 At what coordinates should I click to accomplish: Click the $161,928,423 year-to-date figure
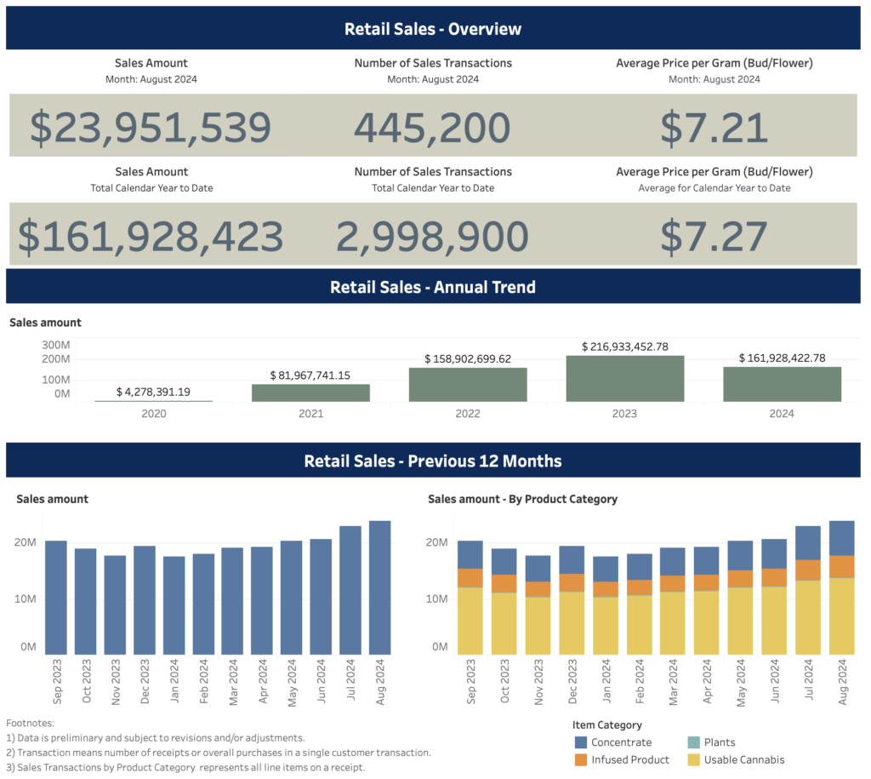151,233
